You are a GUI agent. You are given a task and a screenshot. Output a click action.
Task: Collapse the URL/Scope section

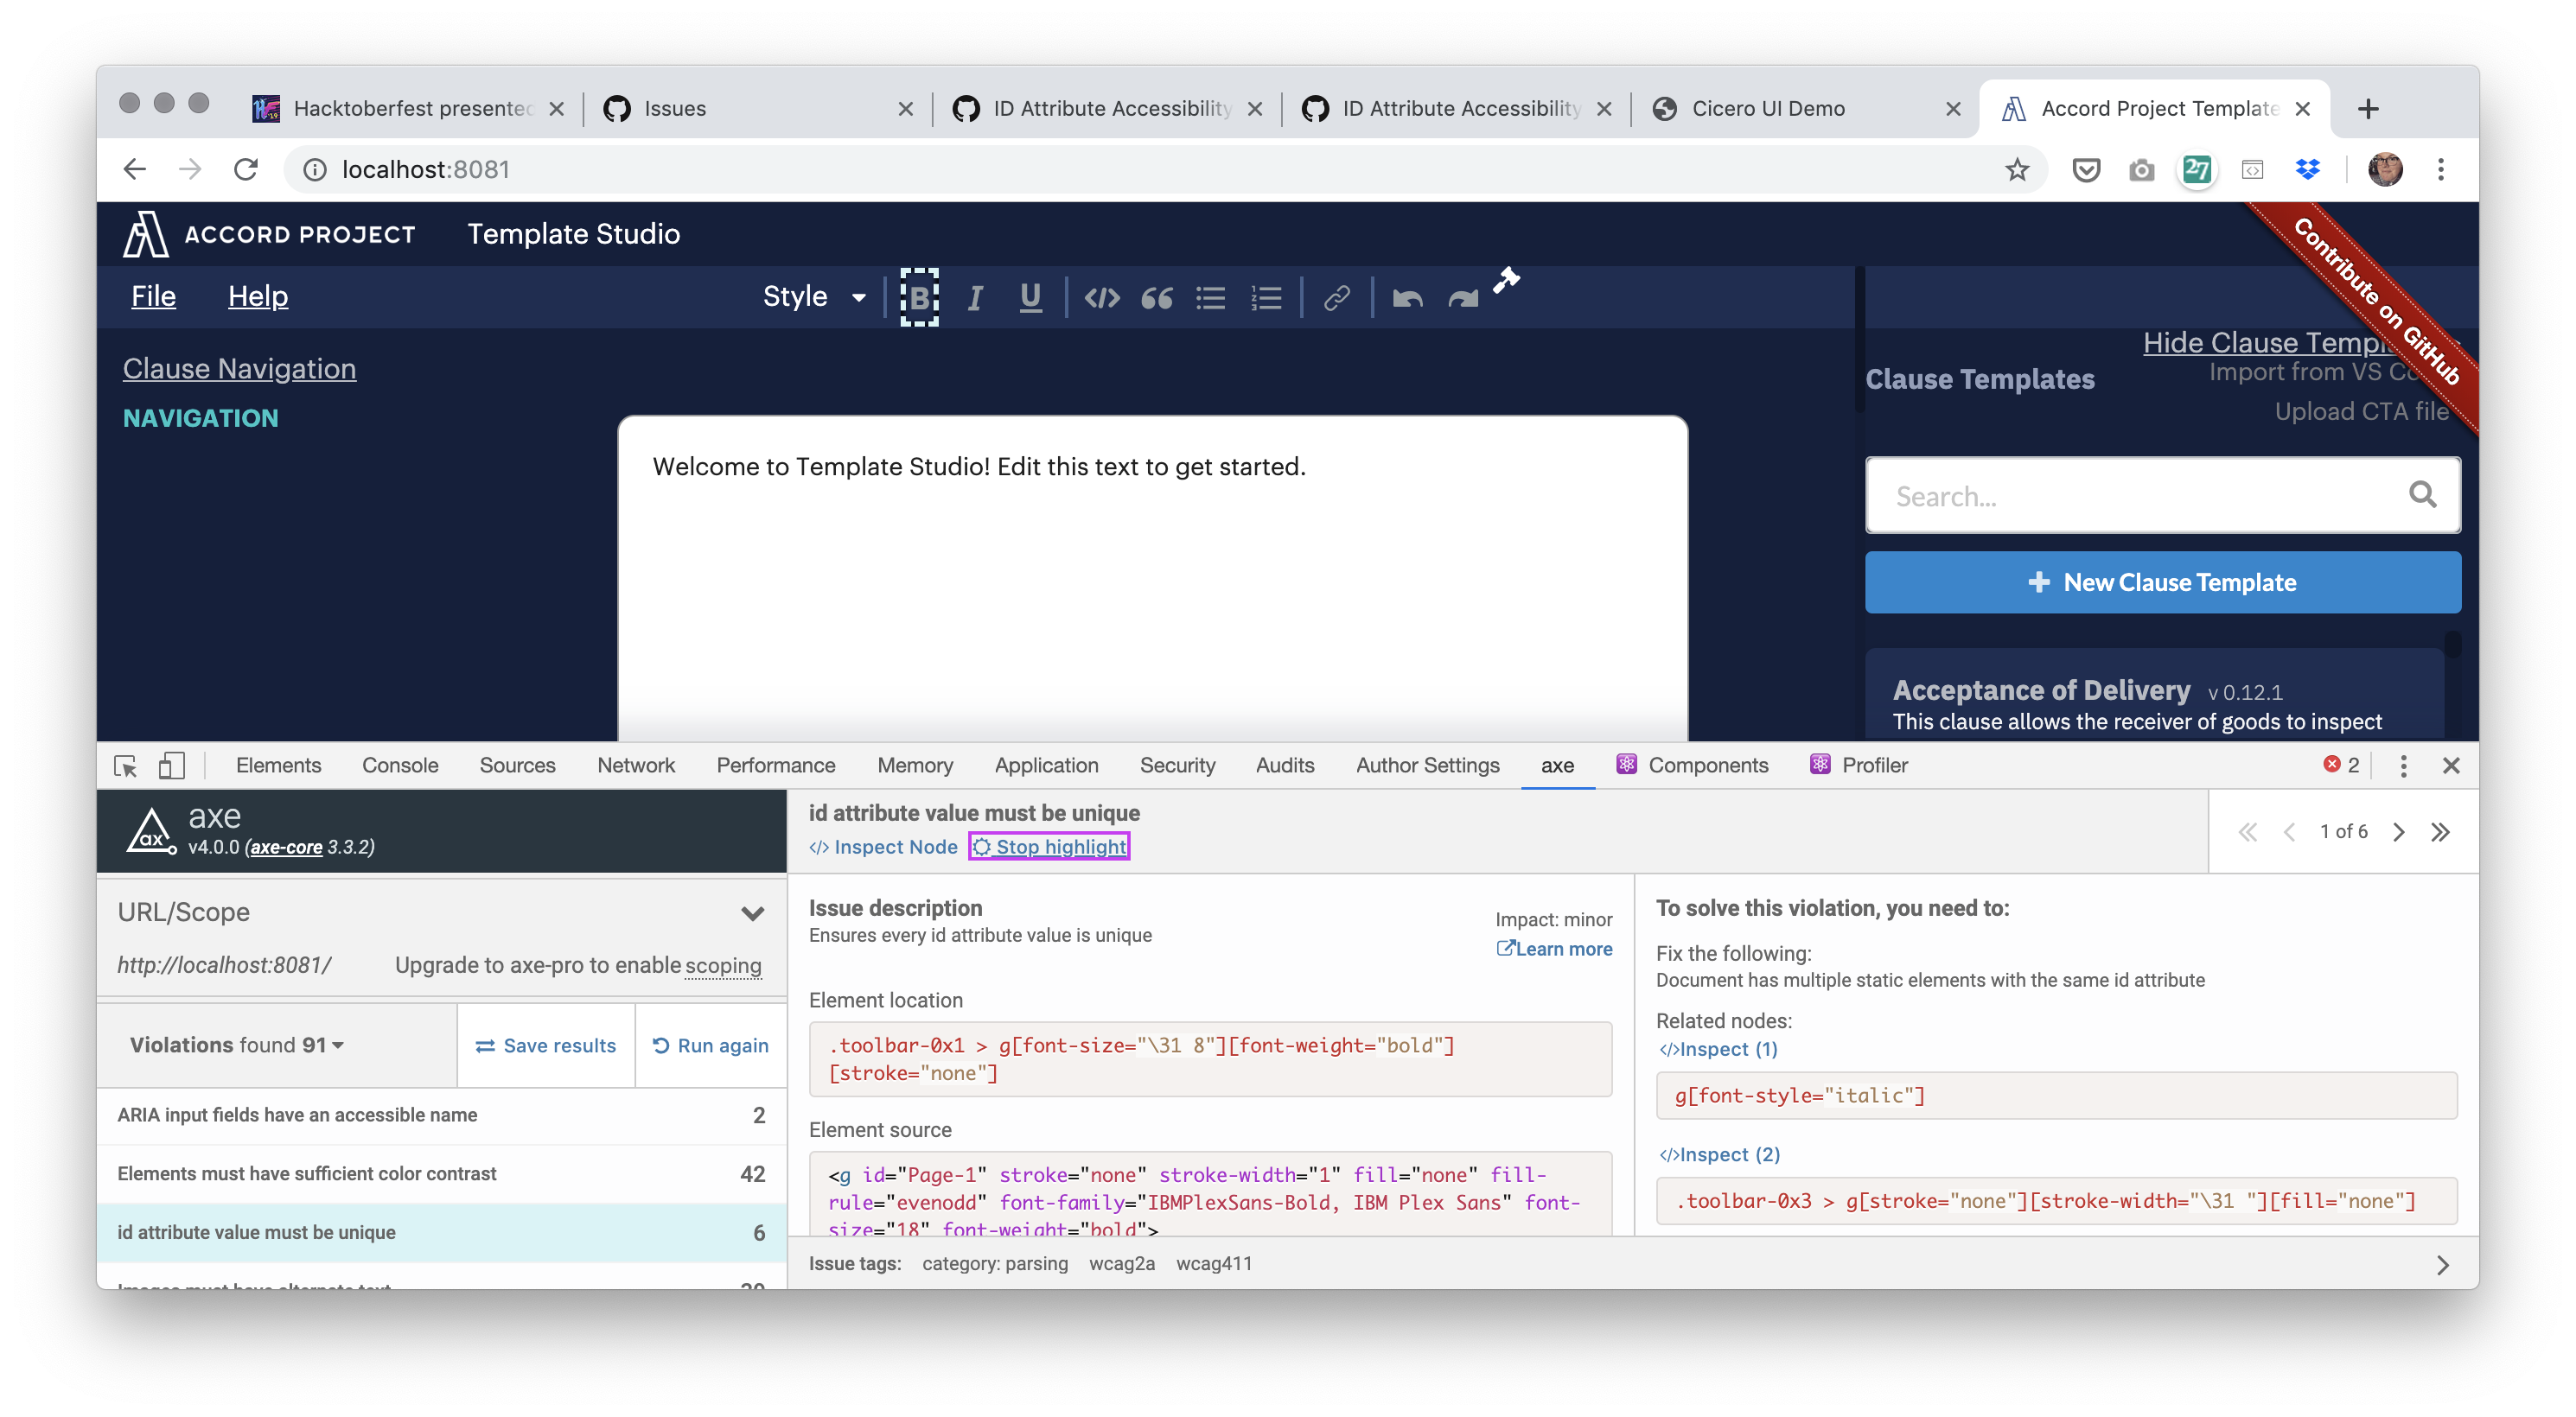[753, 912]
